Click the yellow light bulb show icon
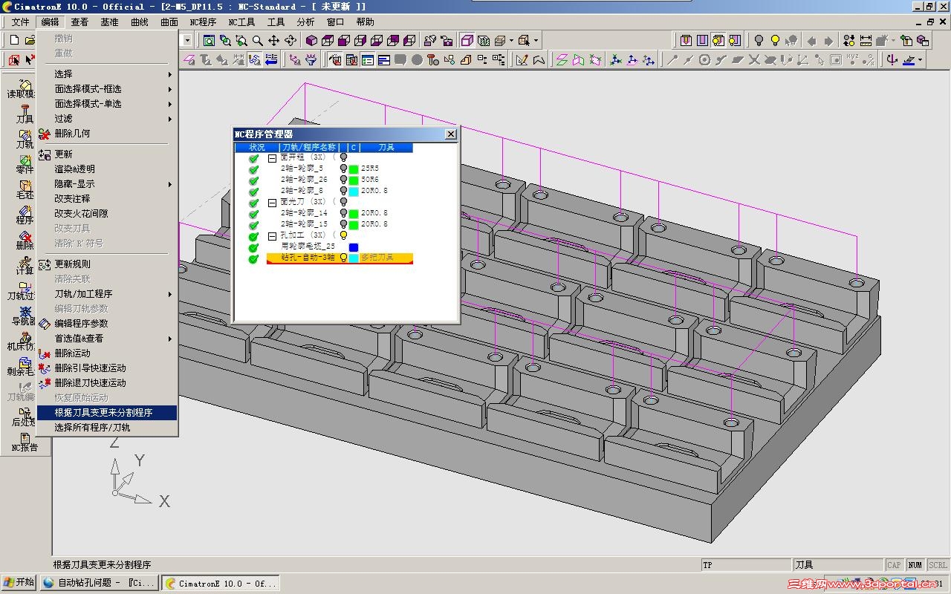 [775, 40]
